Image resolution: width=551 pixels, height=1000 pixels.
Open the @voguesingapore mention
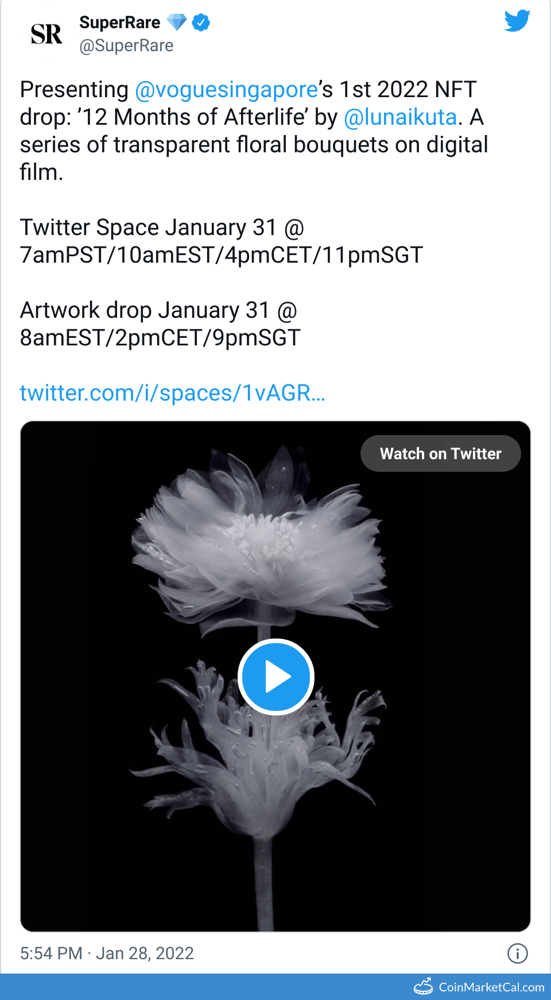[x=226, y=90]
